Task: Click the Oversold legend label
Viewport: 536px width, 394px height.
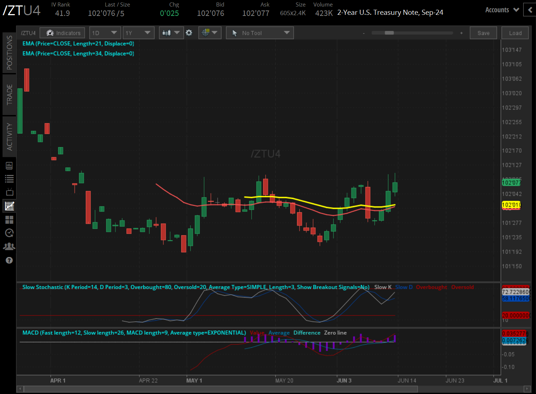Action: point(463,287)
